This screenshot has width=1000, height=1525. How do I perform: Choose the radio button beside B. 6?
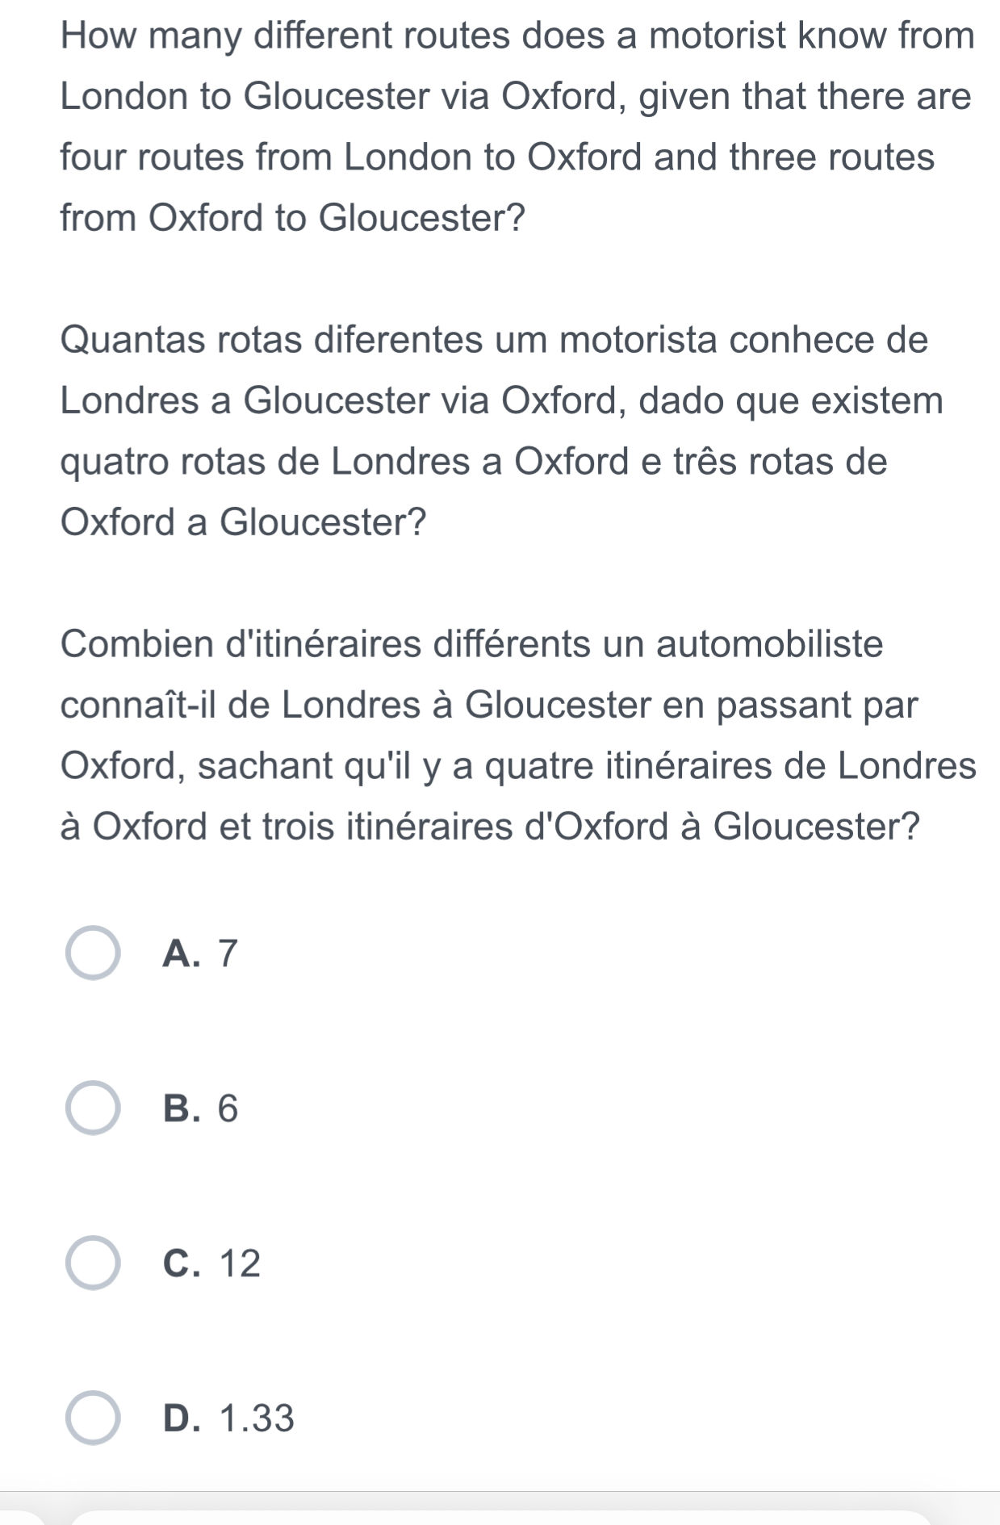tap(93, 1108)
